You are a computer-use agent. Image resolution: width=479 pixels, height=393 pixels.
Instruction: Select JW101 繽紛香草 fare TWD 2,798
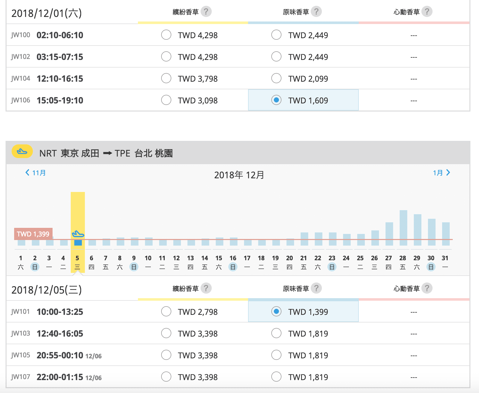[166, 312]
